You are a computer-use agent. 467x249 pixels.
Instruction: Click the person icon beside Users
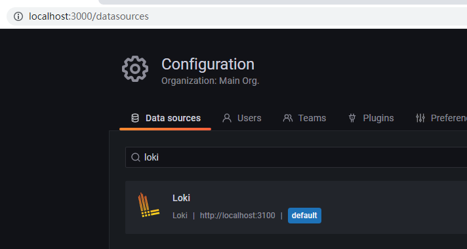227,118
